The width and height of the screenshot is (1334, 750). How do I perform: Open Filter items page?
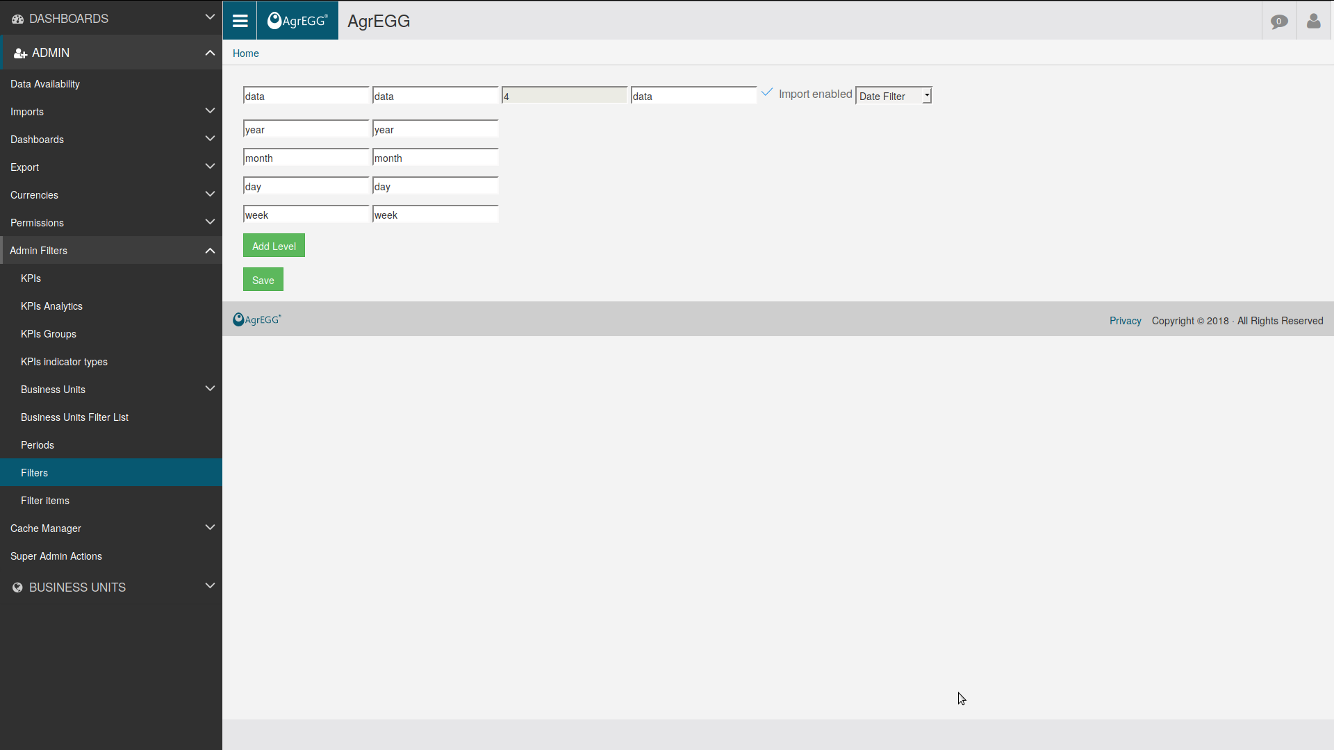(111, 501)
